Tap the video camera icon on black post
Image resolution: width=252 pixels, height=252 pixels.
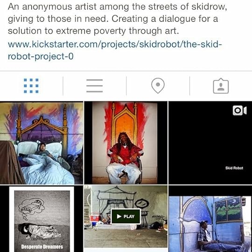(x=239, y=111)
